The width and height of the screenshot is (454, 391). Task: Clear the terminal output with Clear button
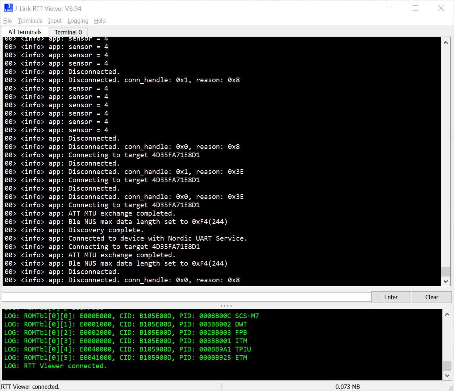point(432,297)
